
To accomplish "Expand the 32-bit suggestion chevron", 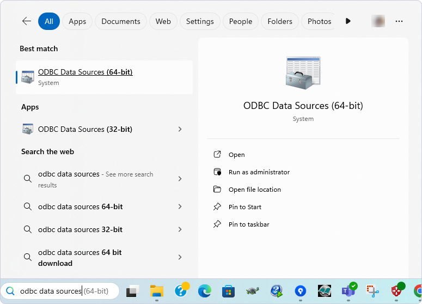I will (180, 229).
